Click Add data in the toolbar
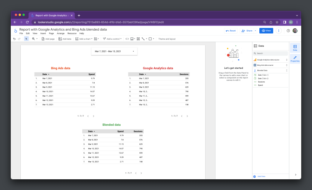 pos(65,39)
